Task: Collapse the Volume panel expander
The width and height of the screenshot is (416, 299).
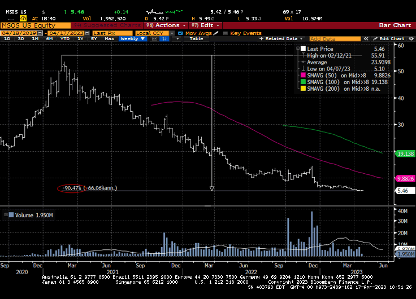Action: click(6, 214)
